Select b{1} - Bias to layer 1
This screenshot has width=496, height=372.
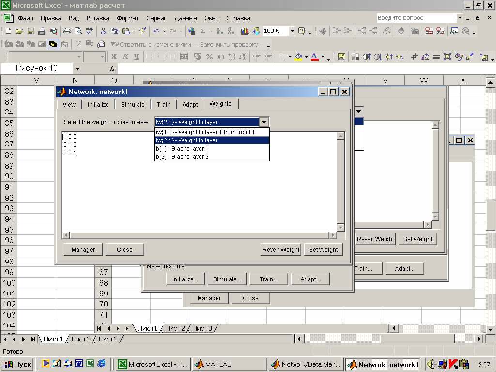[212, 148]
